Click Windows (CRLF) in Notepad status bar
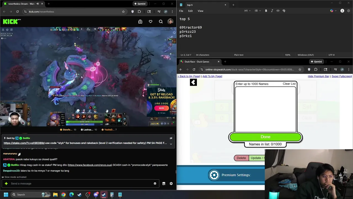This screenshot has width=353, height=199. [x=306, y=55]
